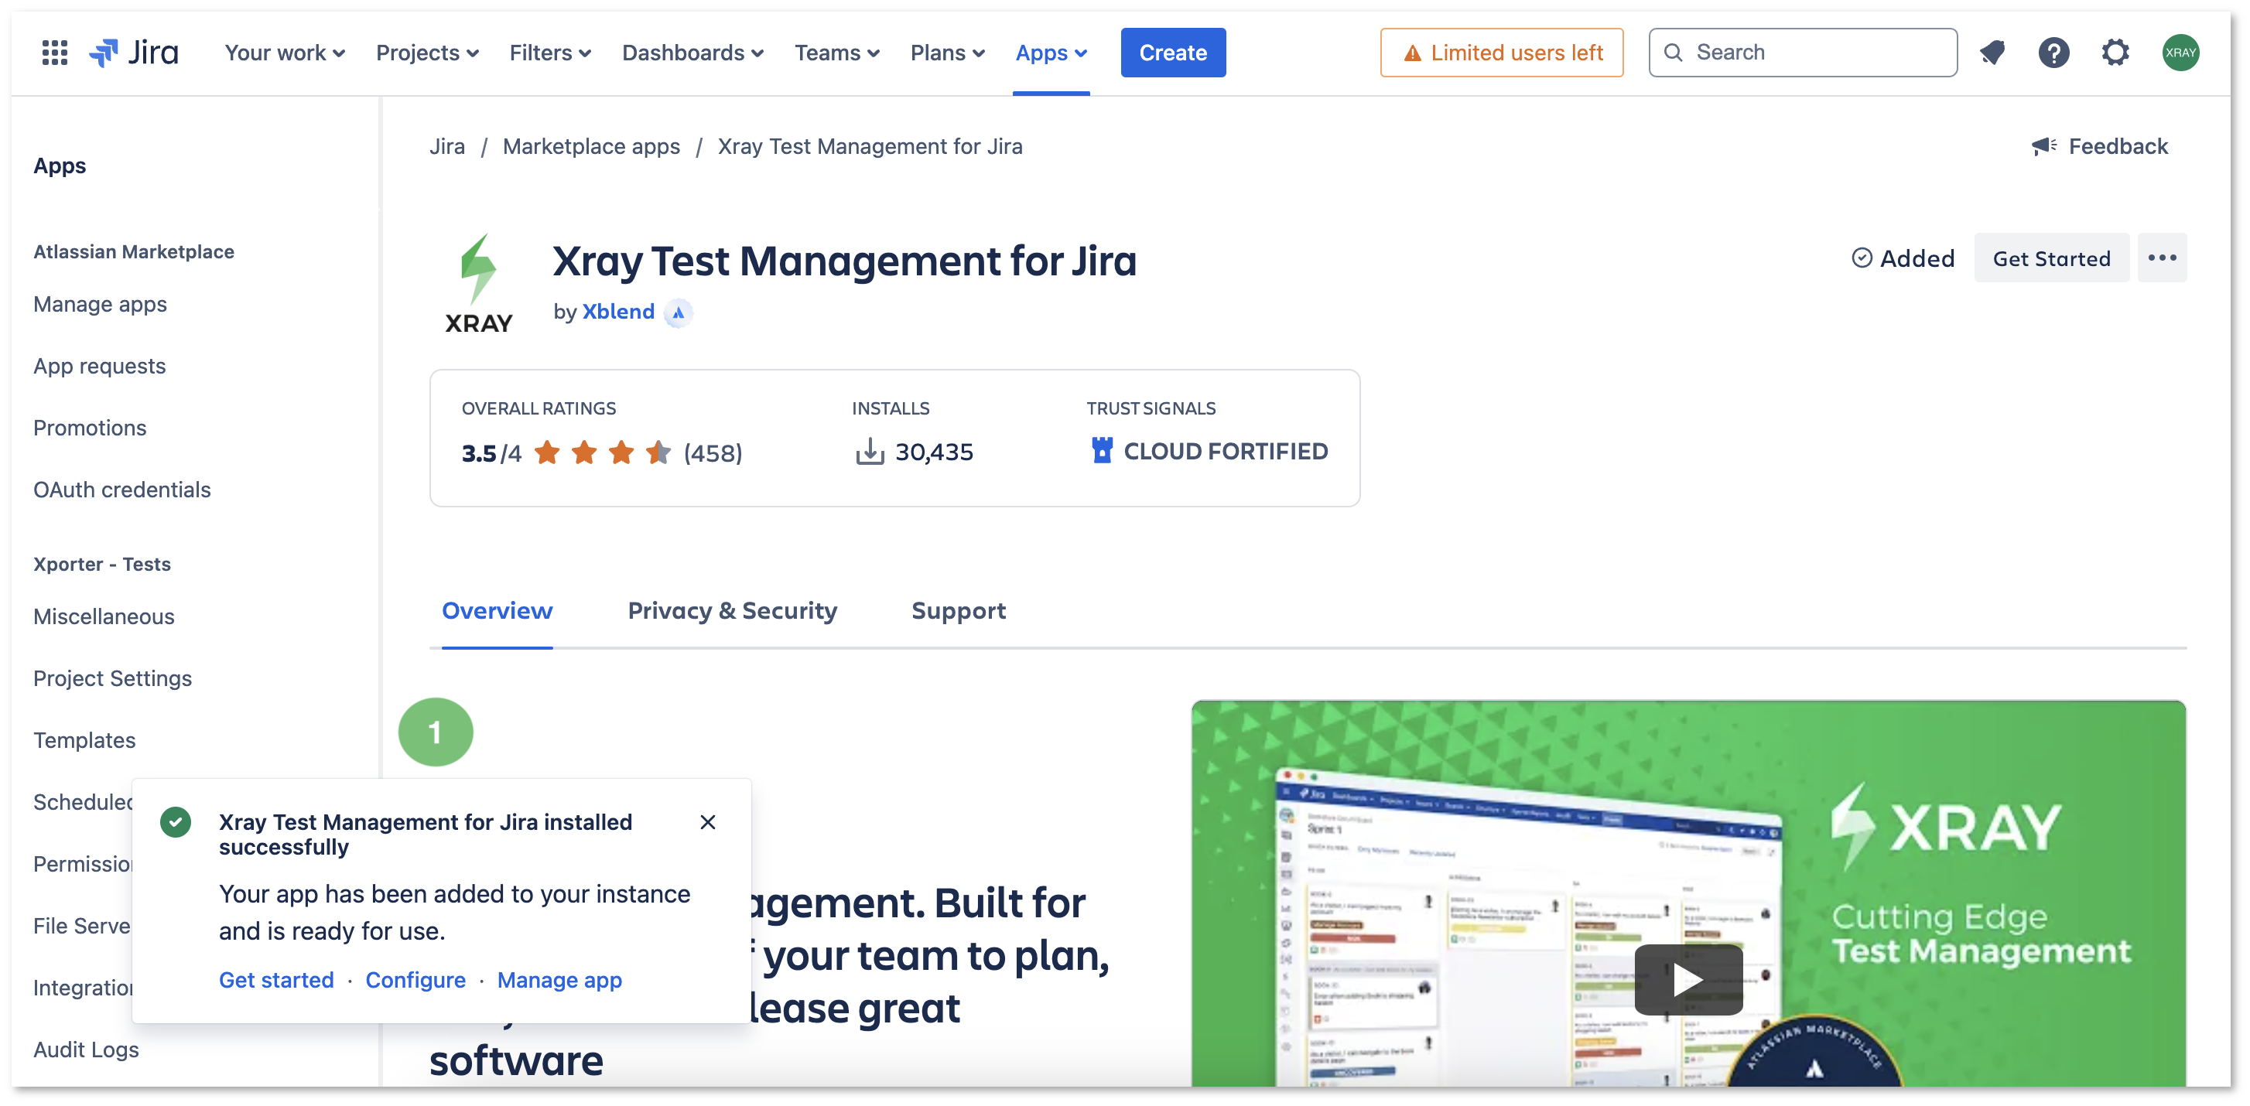Dismiss the installed successfully notification
2250x1106 pixels.
(x=707, y=822)
